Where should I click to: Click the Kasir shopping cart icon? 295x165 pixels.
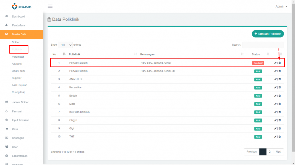point(7,129)
